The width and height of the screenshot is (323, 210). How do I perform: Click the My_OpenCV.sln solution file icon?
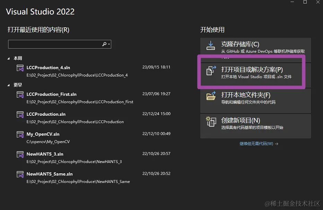click(x=20, y=135)
